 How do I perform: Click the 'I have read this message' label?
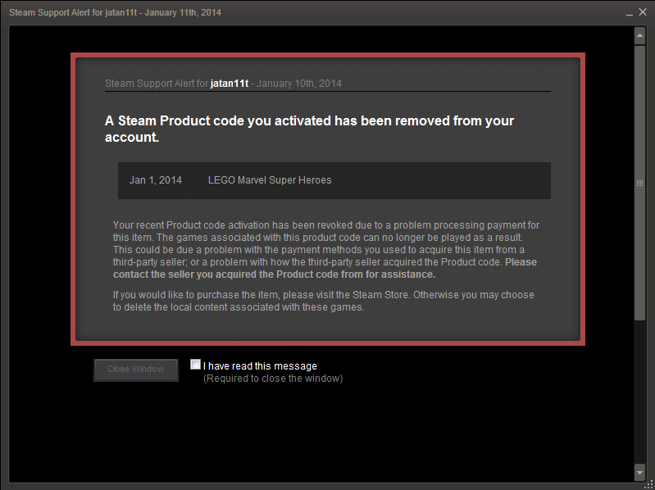pyautogui.click(x=260, y=366)
